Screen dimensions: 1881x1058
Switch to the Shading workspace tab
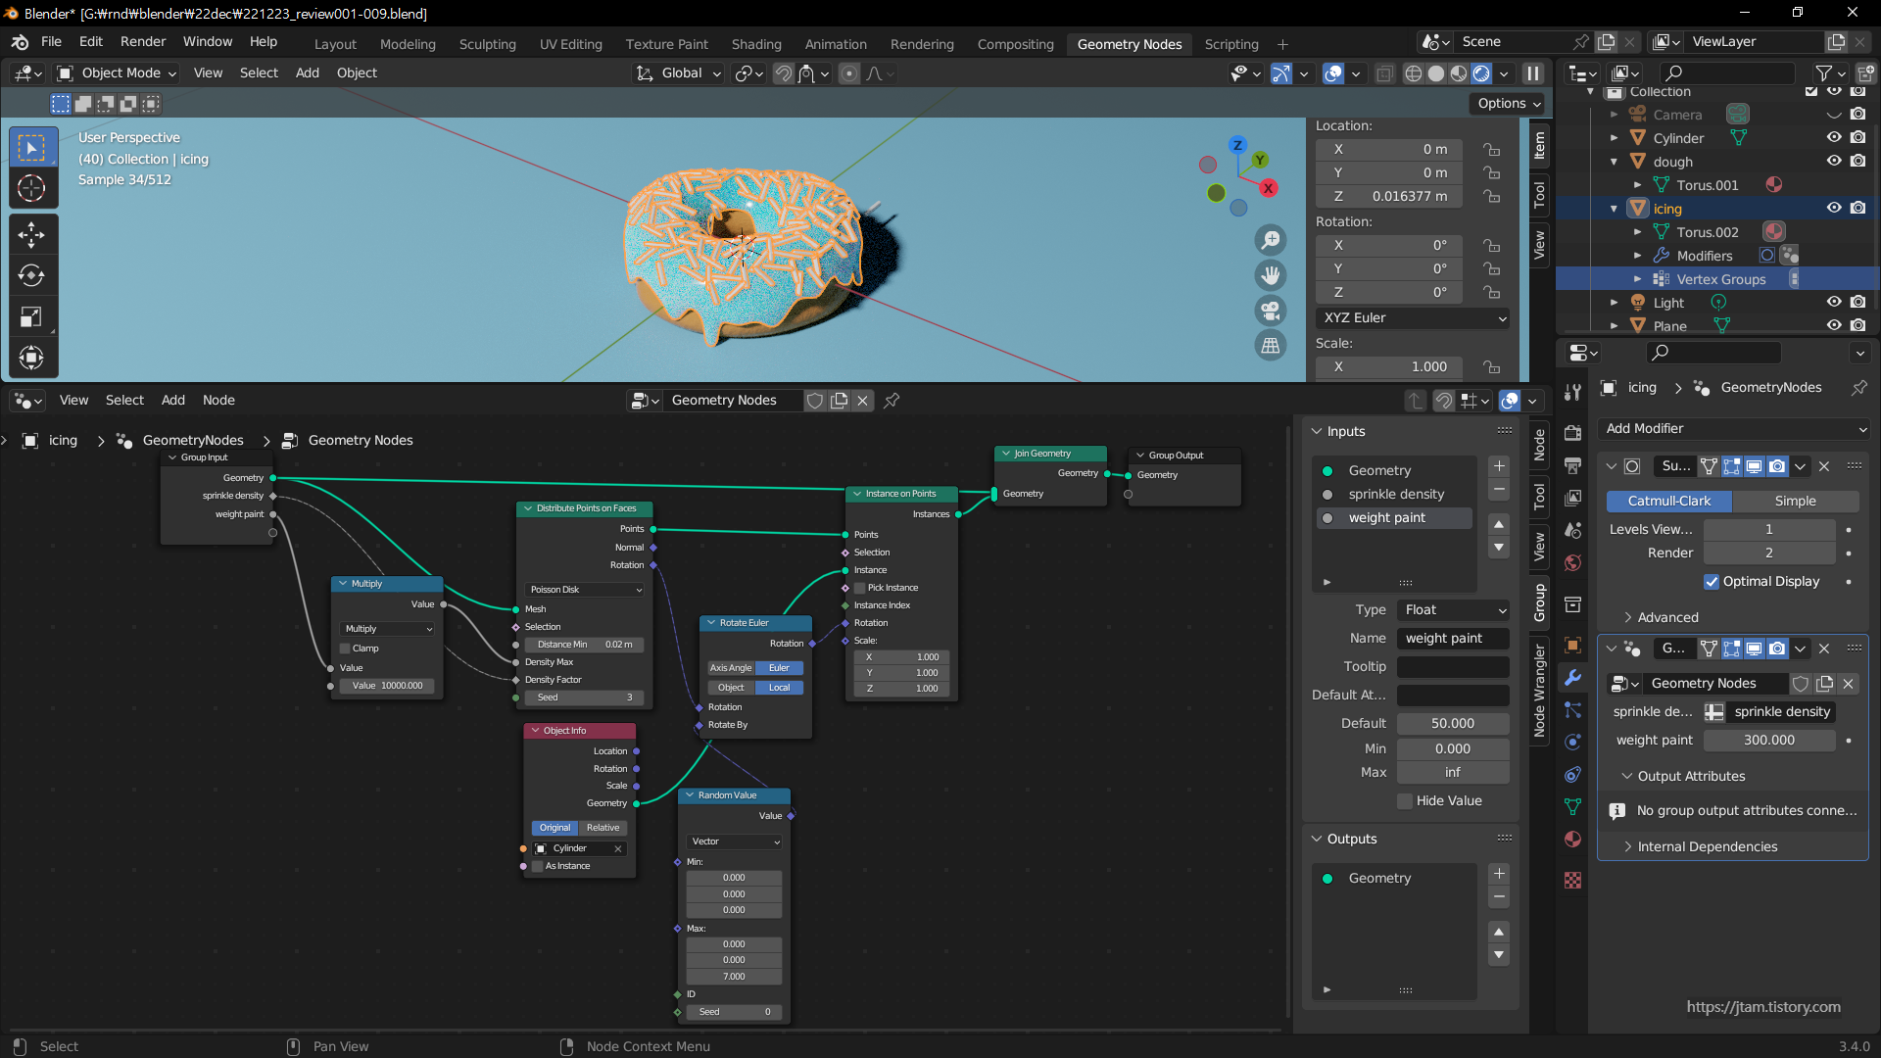(755, 44)
